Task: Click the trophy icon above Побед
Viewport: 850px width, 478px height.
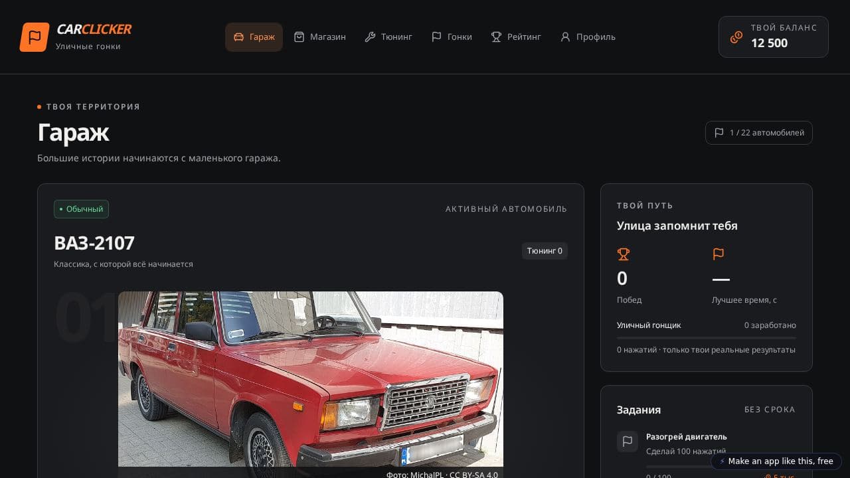Action: click(x=623, y=254)
